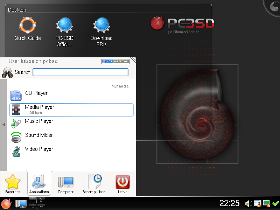
Task: Open the calendar organizer tray icon
Action: point(258,204)
